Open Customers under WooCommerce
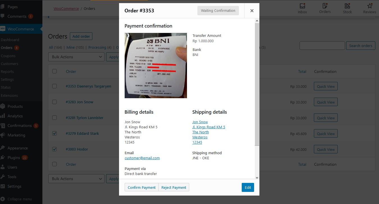The height and width of the screenshot is (204, 379). tap(9, 64)
